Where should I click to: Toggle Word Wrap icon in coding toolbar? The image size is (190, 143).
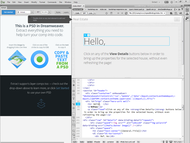(74, 121)
